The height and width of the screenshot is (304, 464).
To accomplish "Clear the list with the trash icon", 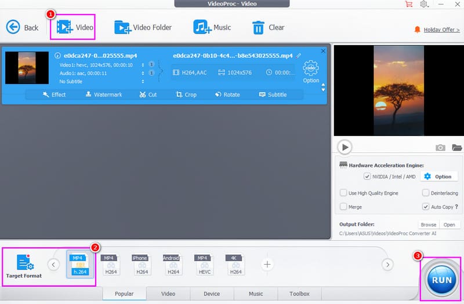I will pyautogui.click(x=258, y=27).
